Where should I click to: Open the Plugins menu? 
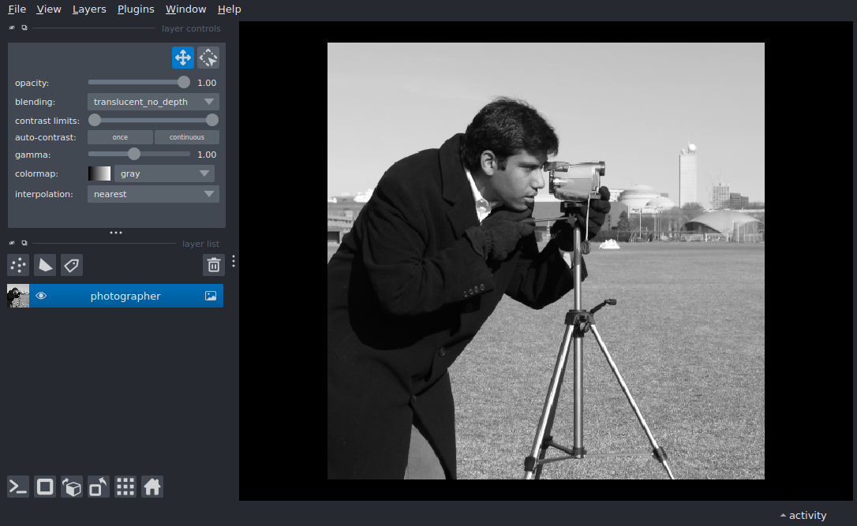[136, 9]
